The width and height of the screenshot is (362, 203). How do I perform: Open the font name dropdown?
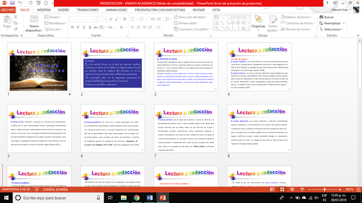(94, 19)
